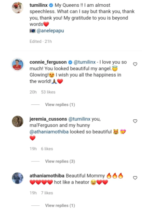Click tumilinx's verified badge
This screenshot has width=142, height=214.
pyautogui.click(x=51, y=5)
